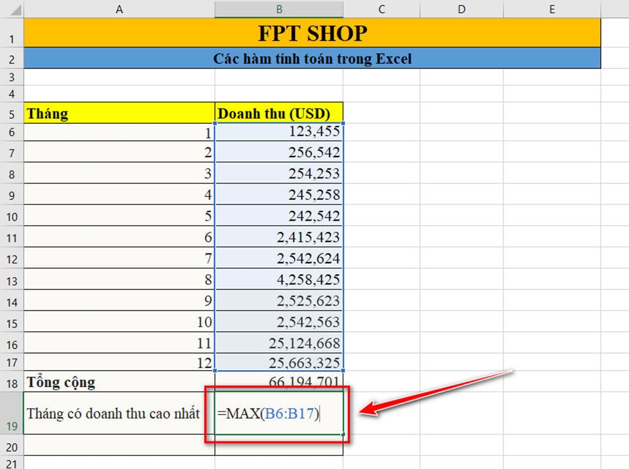Select row 5 header
The image size is (629, 469).
(12, 113)
